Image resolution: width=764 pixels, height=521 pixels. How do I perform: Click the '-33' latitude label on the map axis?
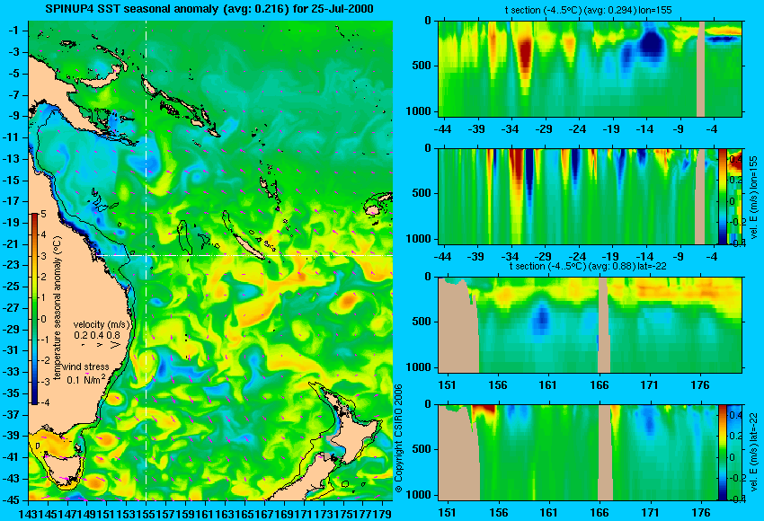[12, 372]
